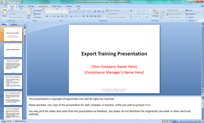Switch to the Animations ribbon tab
204x123 pixels.
click(43, 6)
